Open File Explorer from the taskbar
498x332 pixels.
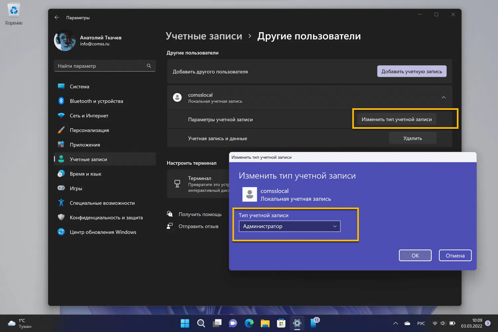(265, 323)
